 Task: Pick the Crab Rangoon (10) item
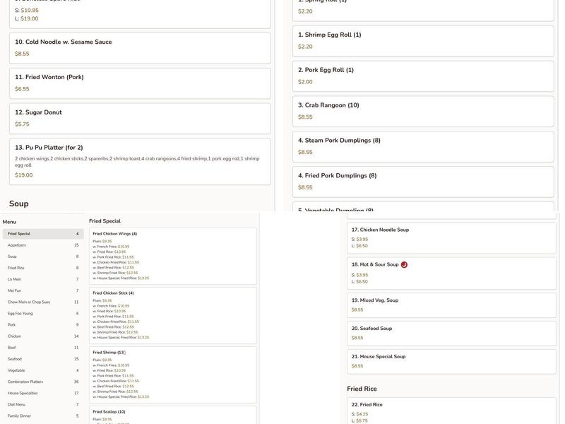422,111
